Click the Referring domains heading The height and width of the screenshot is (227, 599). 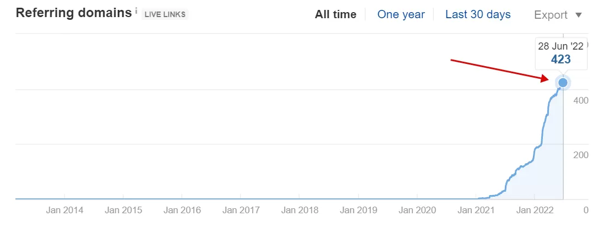point(74,13)
